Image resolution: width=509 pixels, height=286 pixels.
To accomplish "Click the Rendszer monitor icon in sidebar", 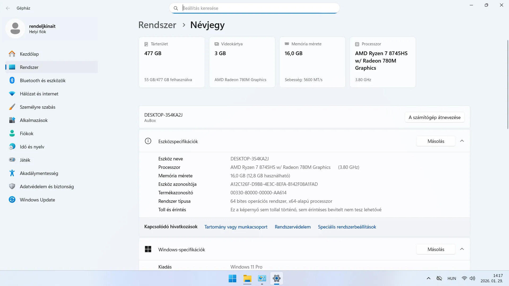I will pyautogui.click(x=12, y=67).
